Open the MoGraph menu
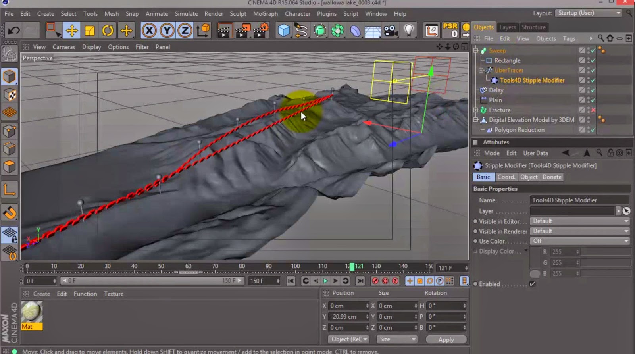Image resolution: width=635 pixels, height=354 pixels. point(265,13)
